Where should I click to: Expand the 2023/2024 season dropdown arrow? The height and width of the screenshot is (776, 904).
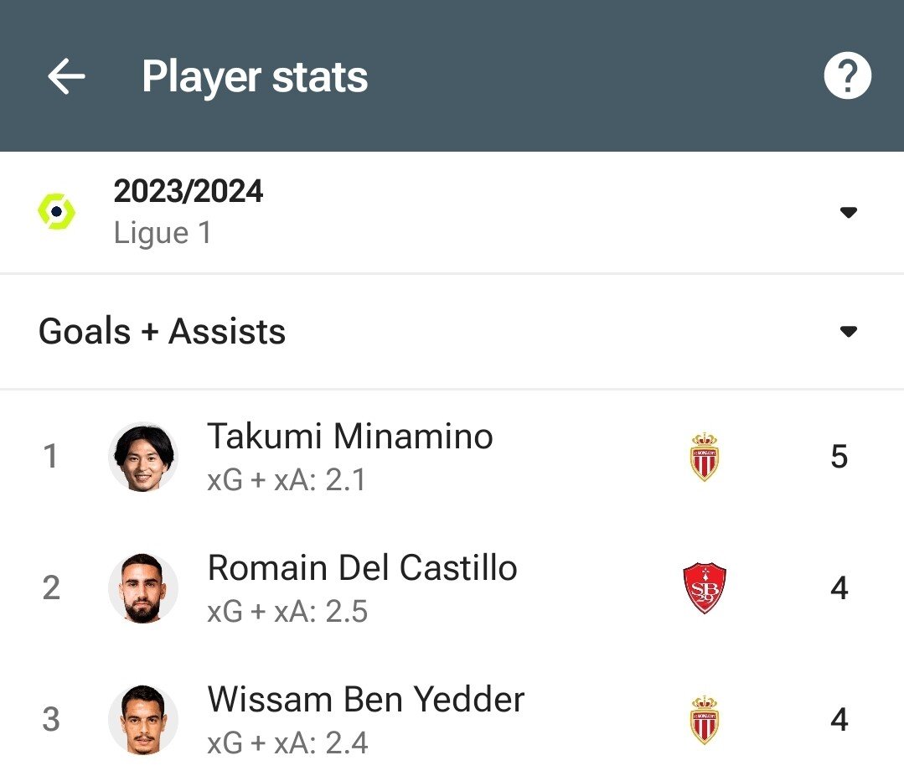848,212
